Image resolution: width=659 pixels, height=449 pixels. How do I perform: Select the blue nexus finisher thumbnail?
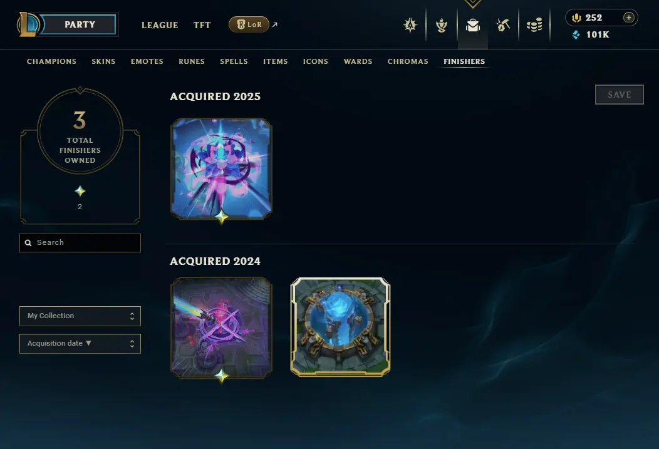[x=340, y=327]
